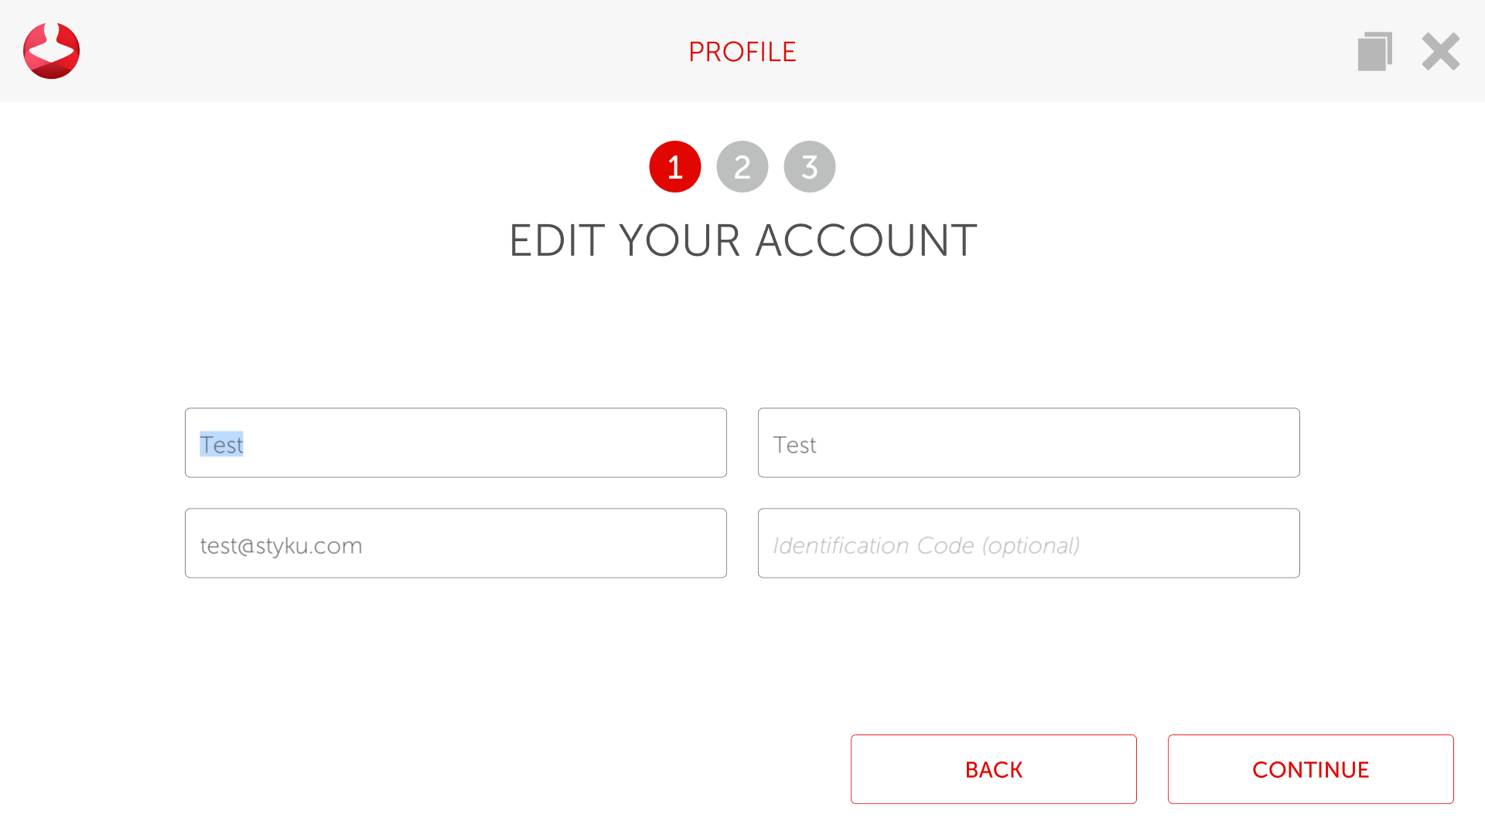
Task: Click the EDIT YOUR ACCOUNT heading
Action: tap(742, 240)
